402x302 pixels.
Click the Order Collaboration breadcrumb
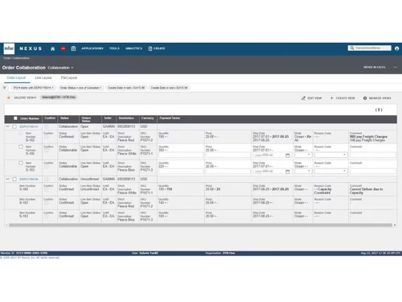tap(16, 58)
